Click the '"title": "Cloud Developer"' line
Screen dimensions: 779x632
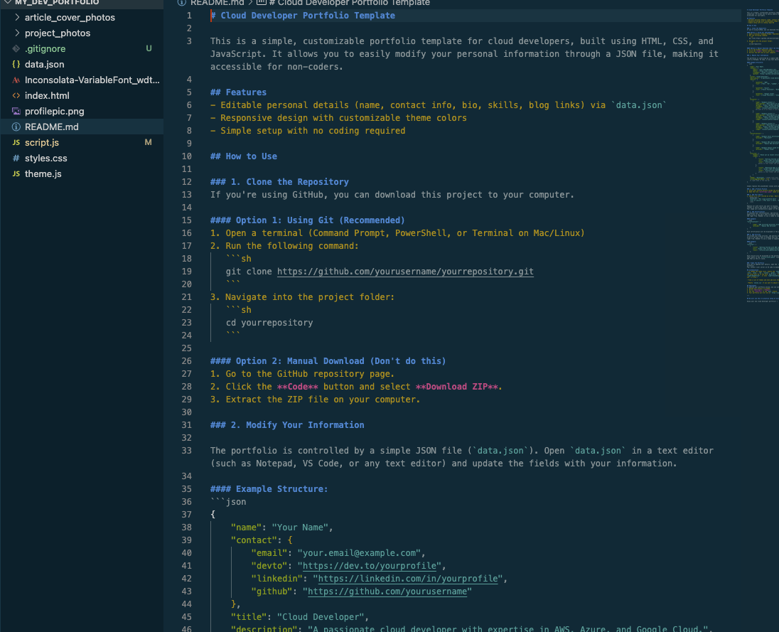click(300, 617)
